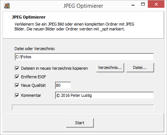The image size is (167, 135).
Task: Maximize the JPEG Optimierer window
Action: 143,4
